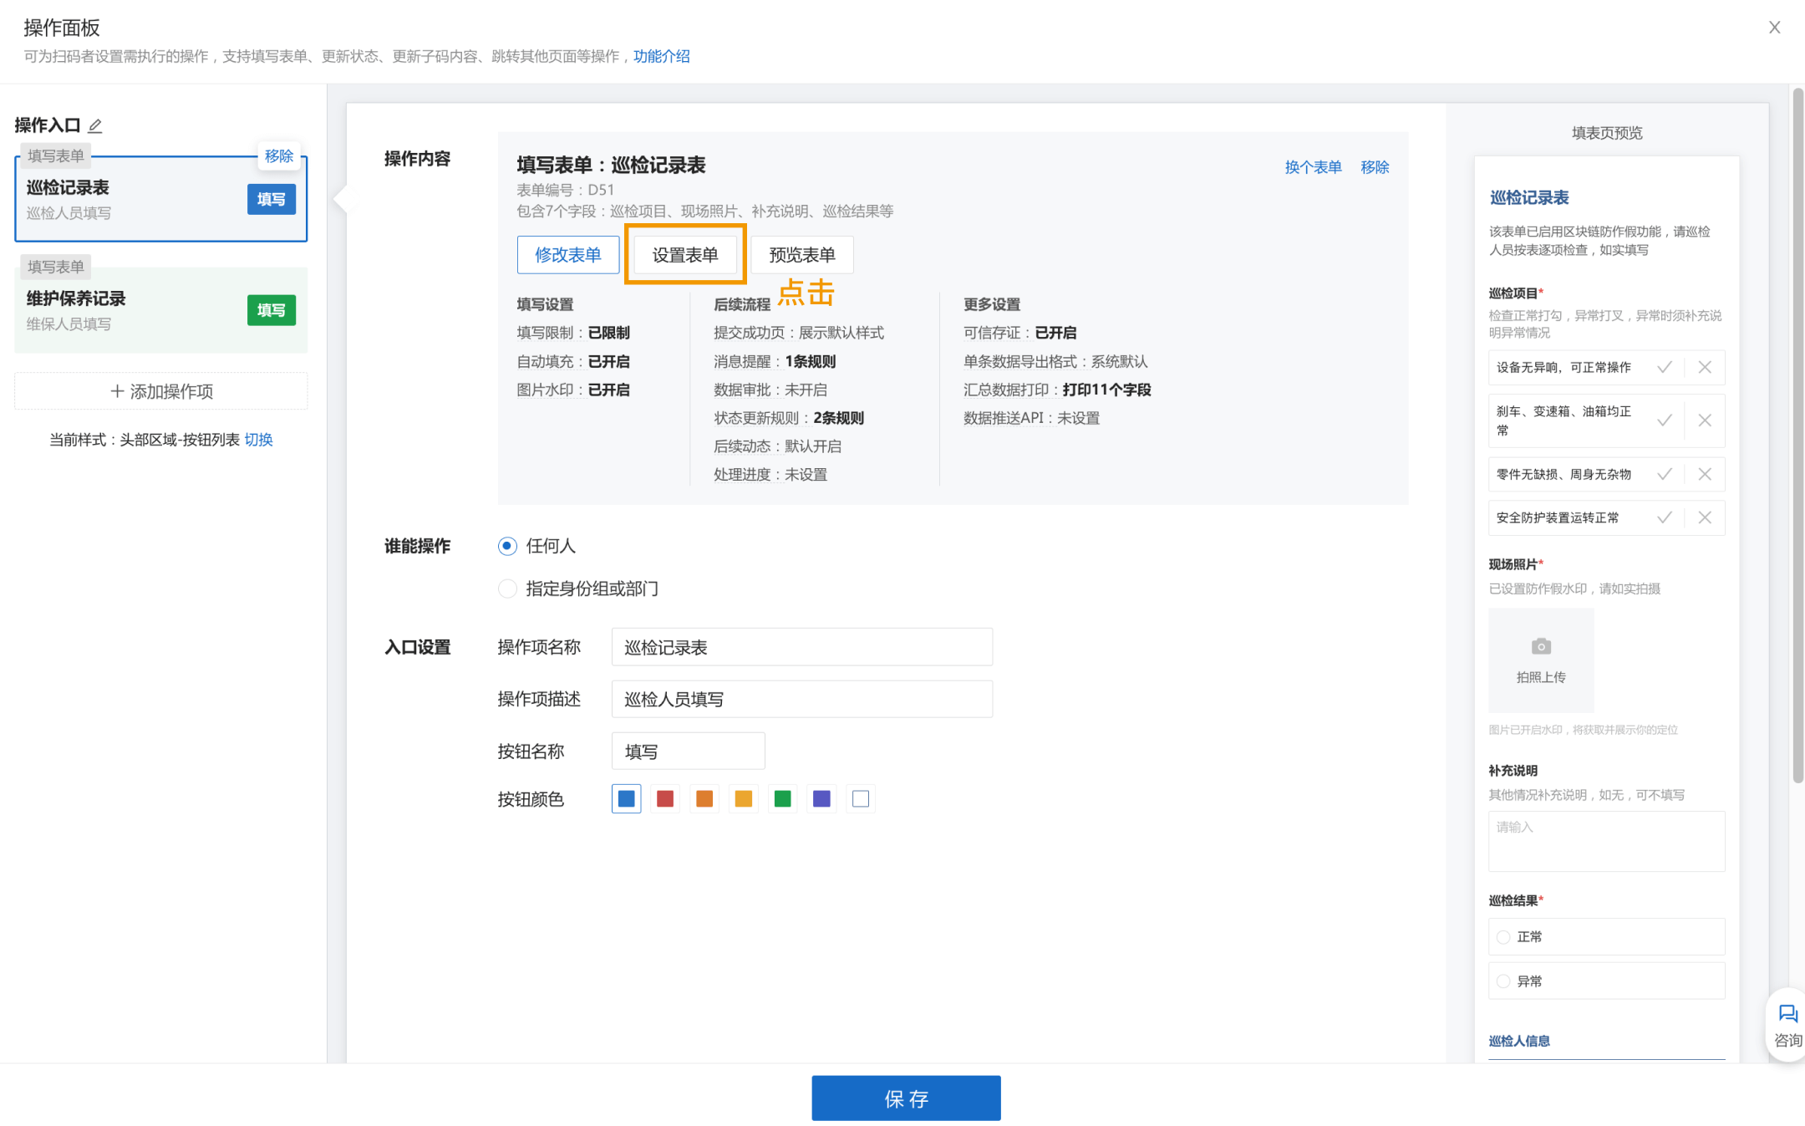Click the 设置表单 button

(x=685, y=255)
